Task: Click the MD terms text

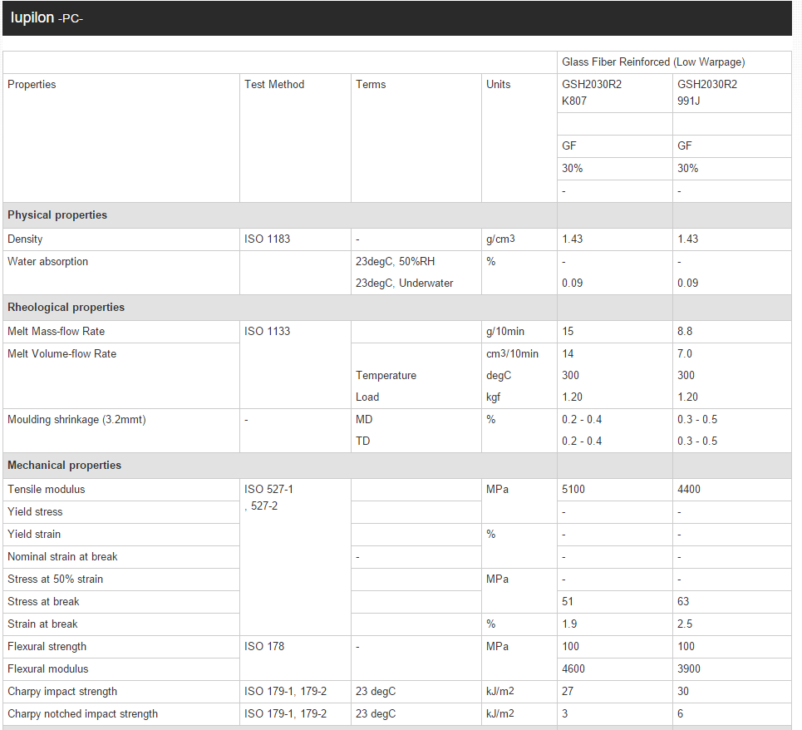Action: click(364, 420)
